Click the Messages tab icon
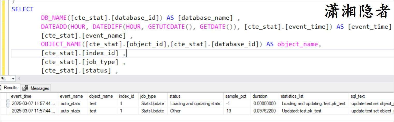 [25, 88]
